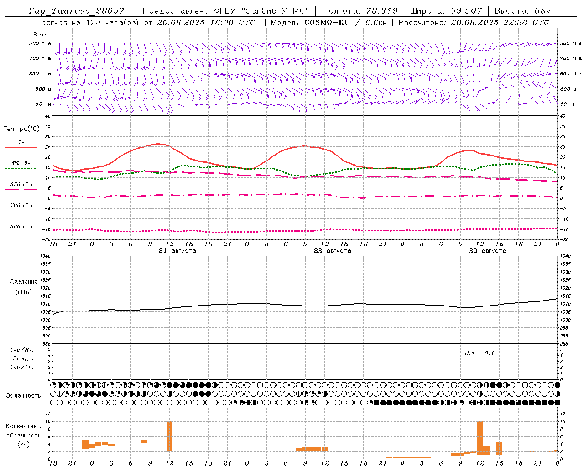The image size is (584, 467).
Task: Click the red 2м temperature legend line
Action: click(21, 147)
